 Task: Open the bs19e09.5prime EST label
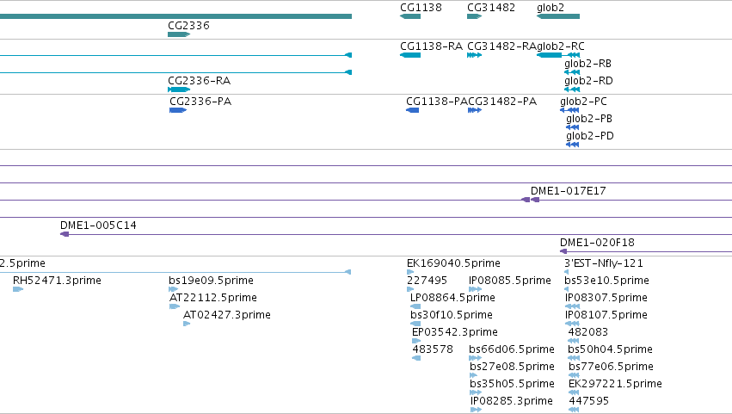click(211, 281)
